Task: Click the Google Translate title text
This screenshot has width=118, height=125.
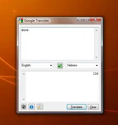Action: tap(37, 21)
